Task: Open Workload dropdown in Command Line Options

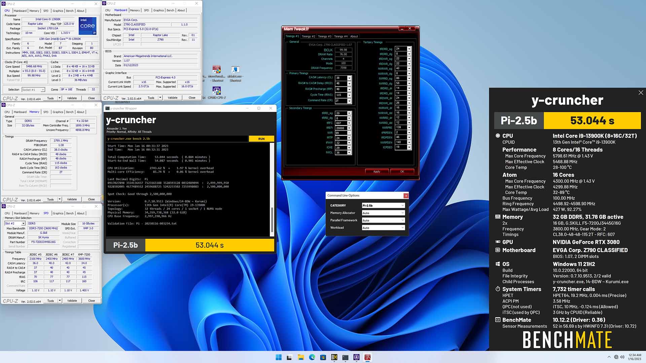Action: 383,228
